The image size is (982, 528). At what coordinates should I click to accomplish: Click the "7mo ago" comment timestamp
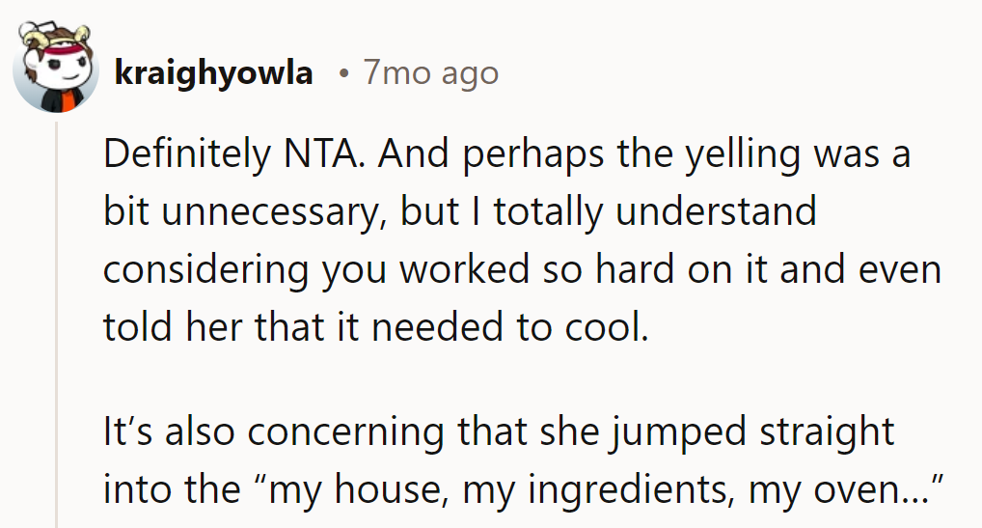click(430, 73)
